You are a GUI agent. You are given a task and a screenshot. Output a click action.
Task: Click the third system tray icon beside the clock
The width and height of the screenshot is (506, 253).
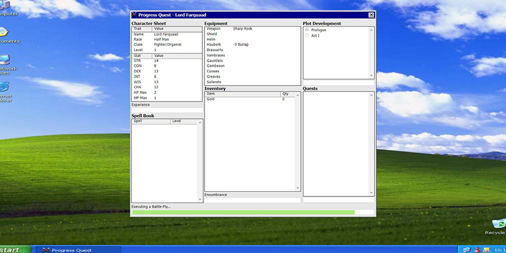pyautogui.click(x=487, y=250)
